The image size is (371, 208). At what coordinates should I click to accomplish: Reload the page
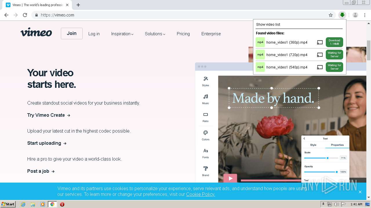[25, 15]
